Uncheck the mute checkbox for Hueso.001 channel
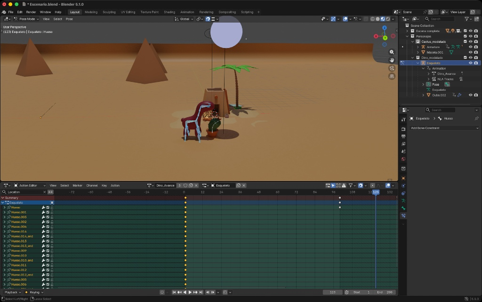The image size is (482, 302). pyautogui.click(x=48, y=212)
